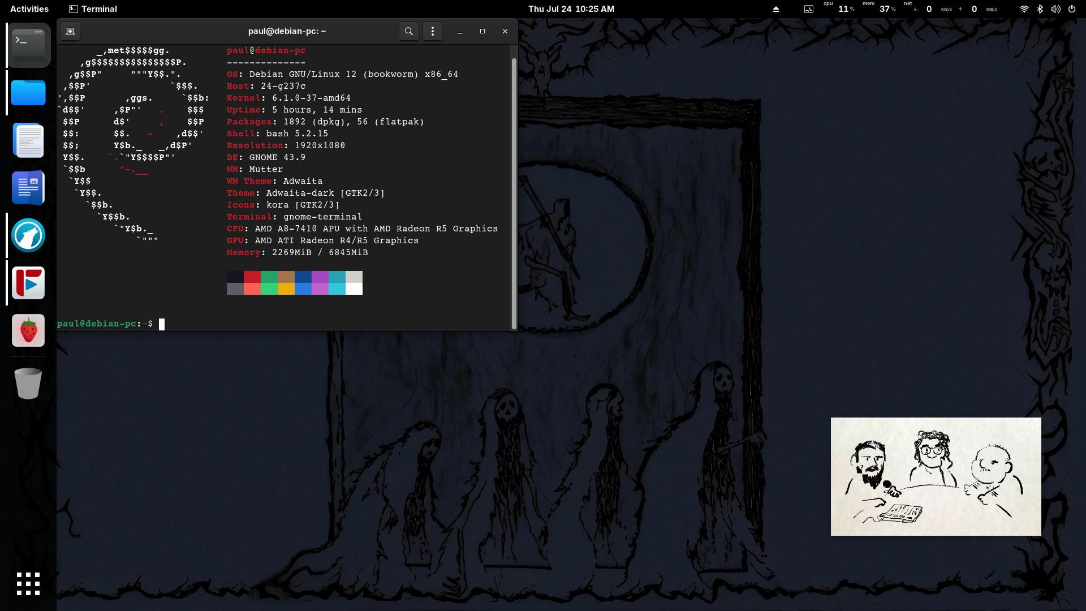Open the Activities overview

(29, 9)
